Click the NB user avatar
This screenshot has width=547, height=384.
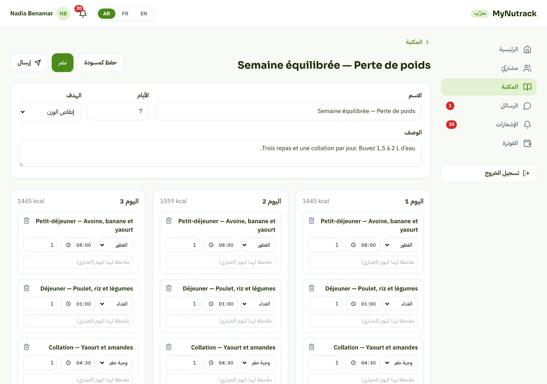pos(63,14)
